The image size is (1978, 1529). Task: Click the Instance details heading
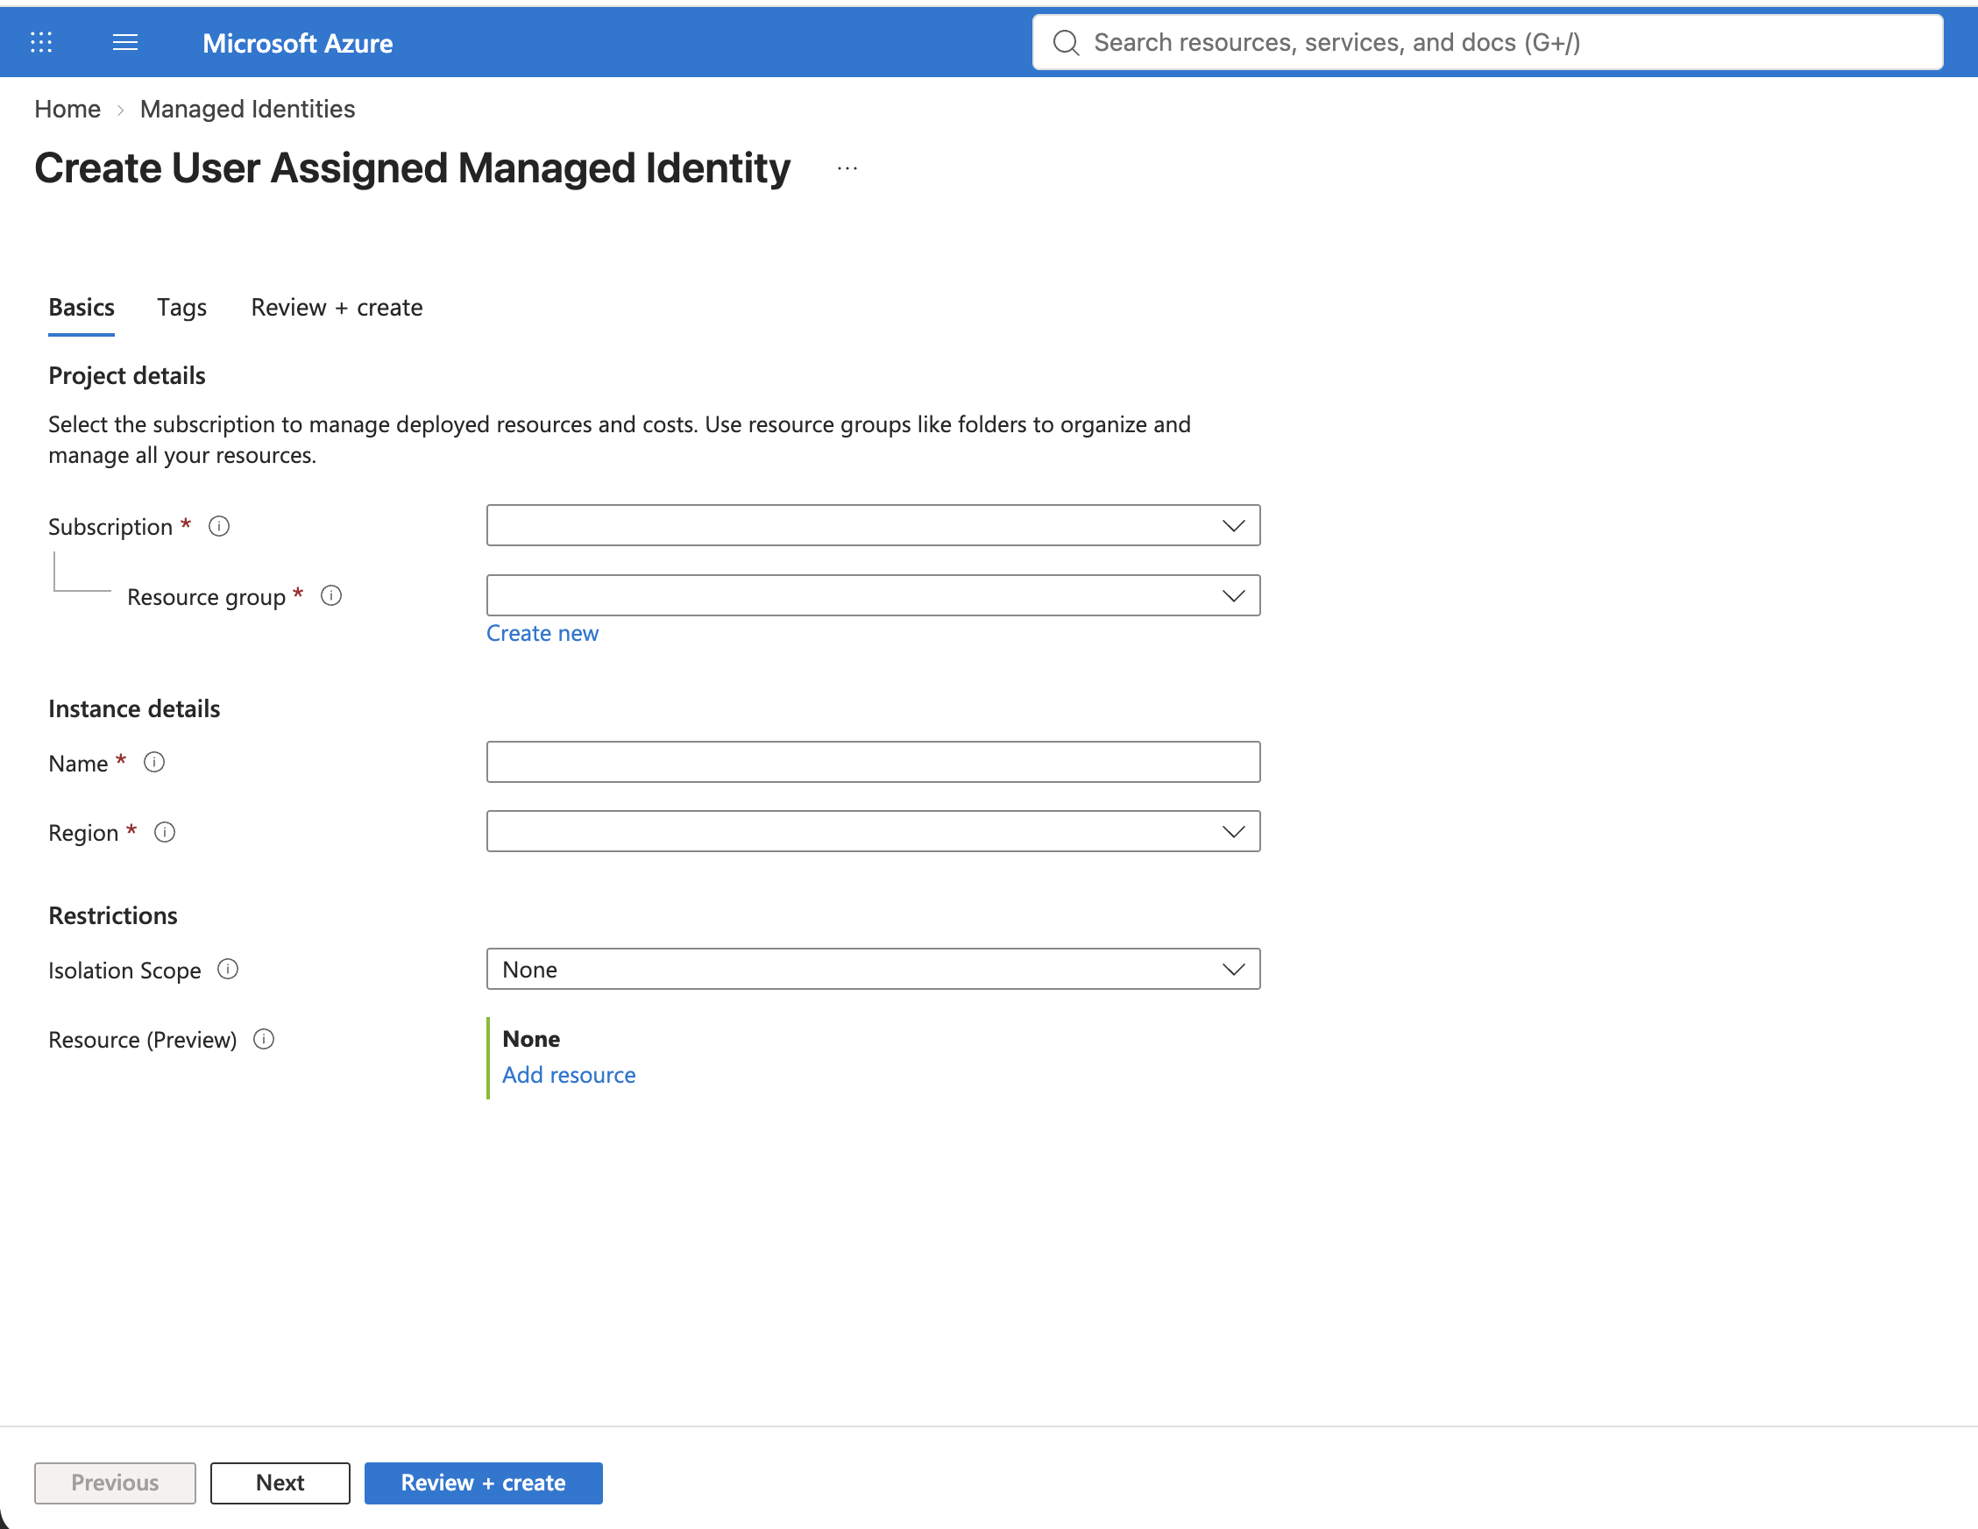[x=134, y=709]
